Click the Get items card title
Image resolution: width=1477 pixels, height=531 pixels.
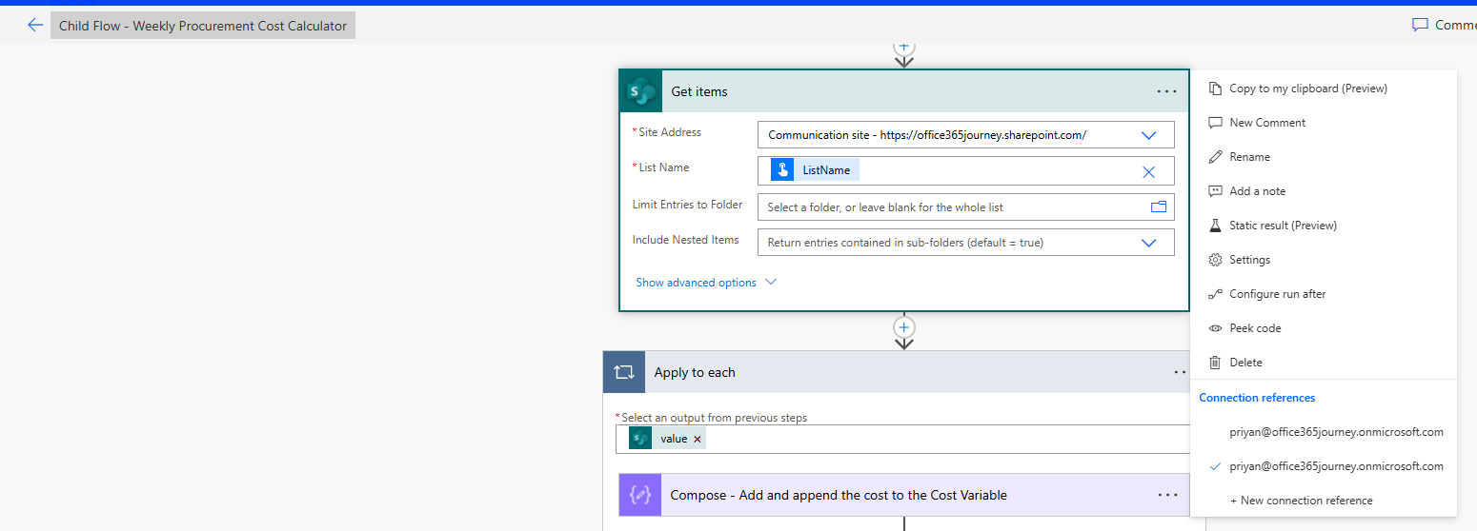[x=699, y=91]
